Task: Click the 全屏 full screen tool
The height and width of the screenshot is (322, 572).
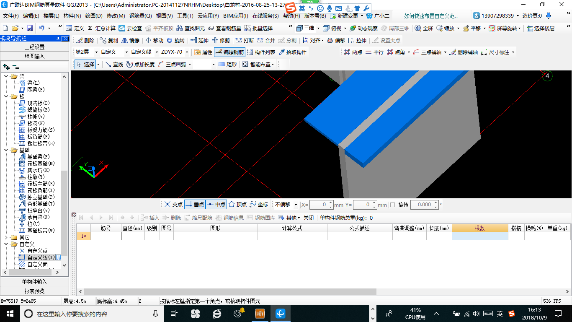Action: pyautogui.click(x=424, y=28)
